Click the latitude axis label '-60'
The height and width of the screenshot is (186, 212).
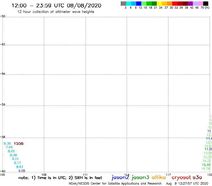(3, 171)
